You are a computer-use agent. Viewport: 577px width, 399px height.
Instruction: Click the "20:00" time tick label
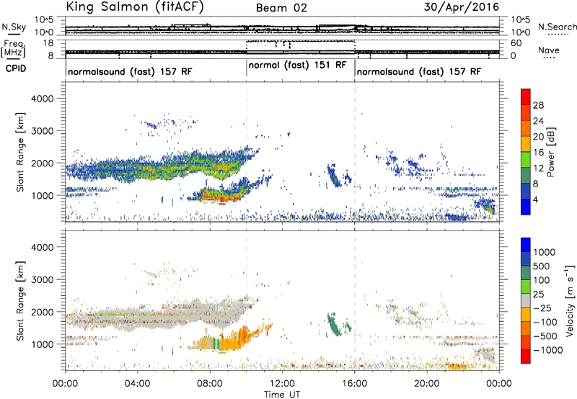427,384
